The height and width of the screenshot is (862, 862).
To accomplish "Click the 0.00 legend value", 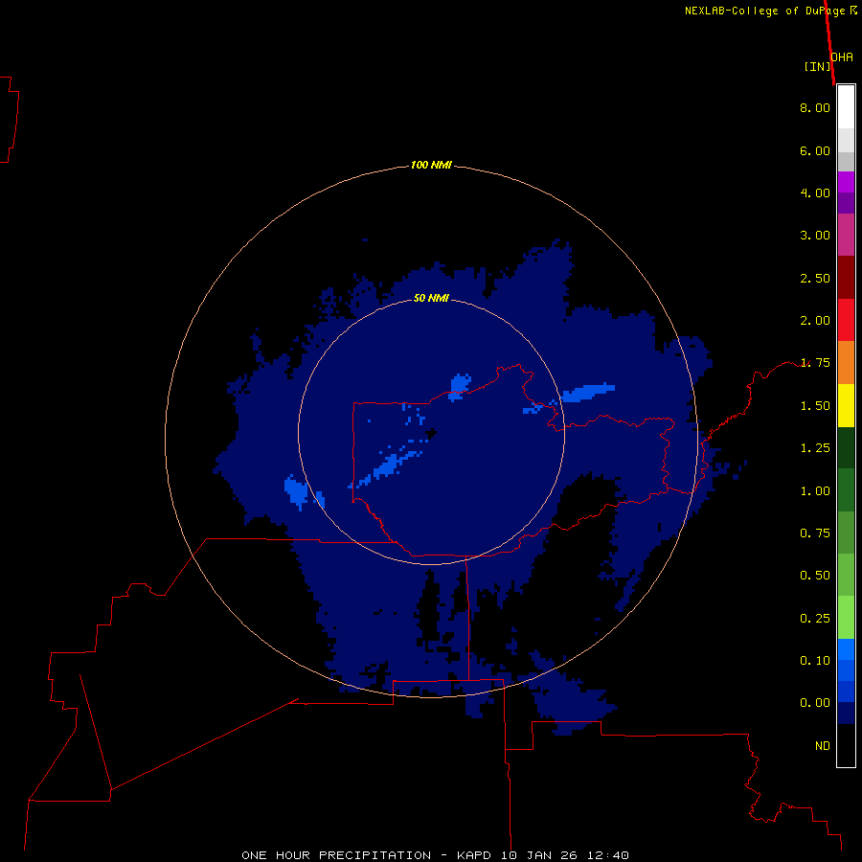I will 815,703.
